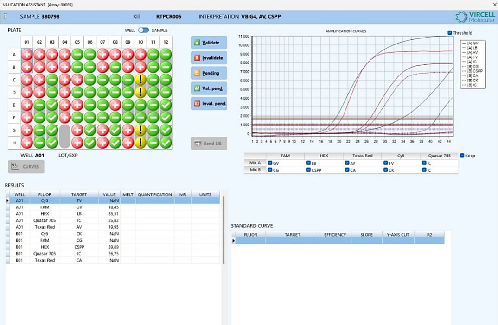This screenshot has height=325, width=498.
Task: Select warning well H10
Action: coord(140,143)
